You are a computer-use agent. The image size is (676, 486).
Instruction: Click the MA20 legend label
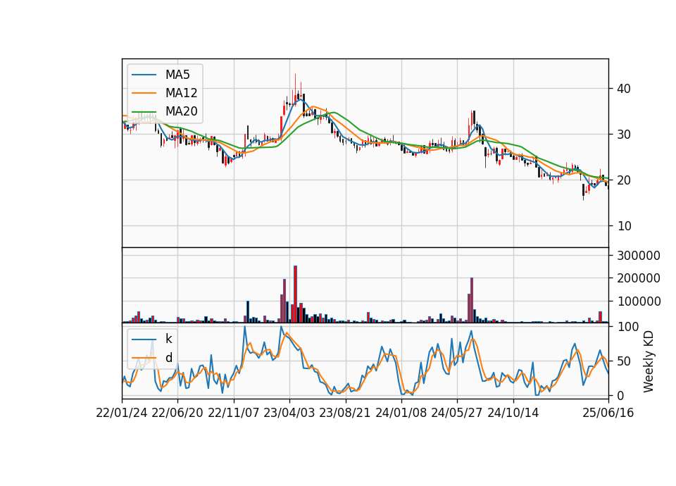tap(181, 111)
